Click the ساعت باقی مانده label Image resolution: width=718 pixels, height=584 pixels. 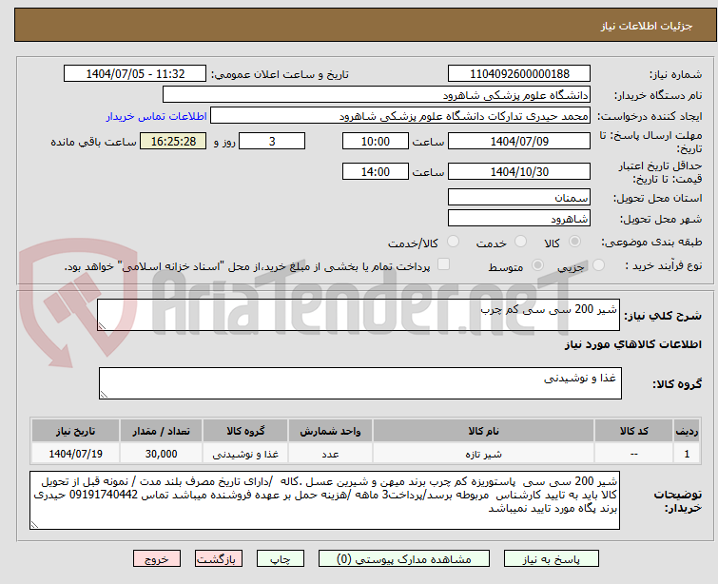[93, 142]
